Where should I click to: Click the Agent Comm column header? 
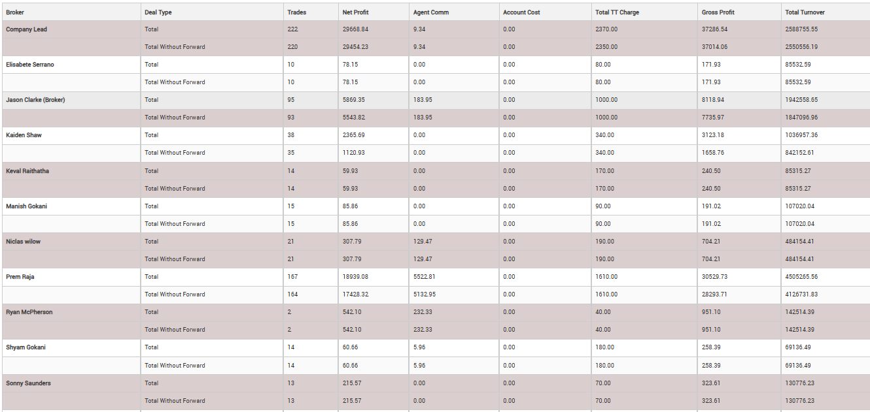pos(430,12)
